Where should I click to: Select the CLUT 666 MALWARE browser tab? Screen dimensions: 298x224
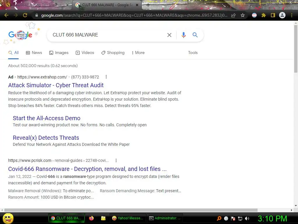click(x=107, y=5)
